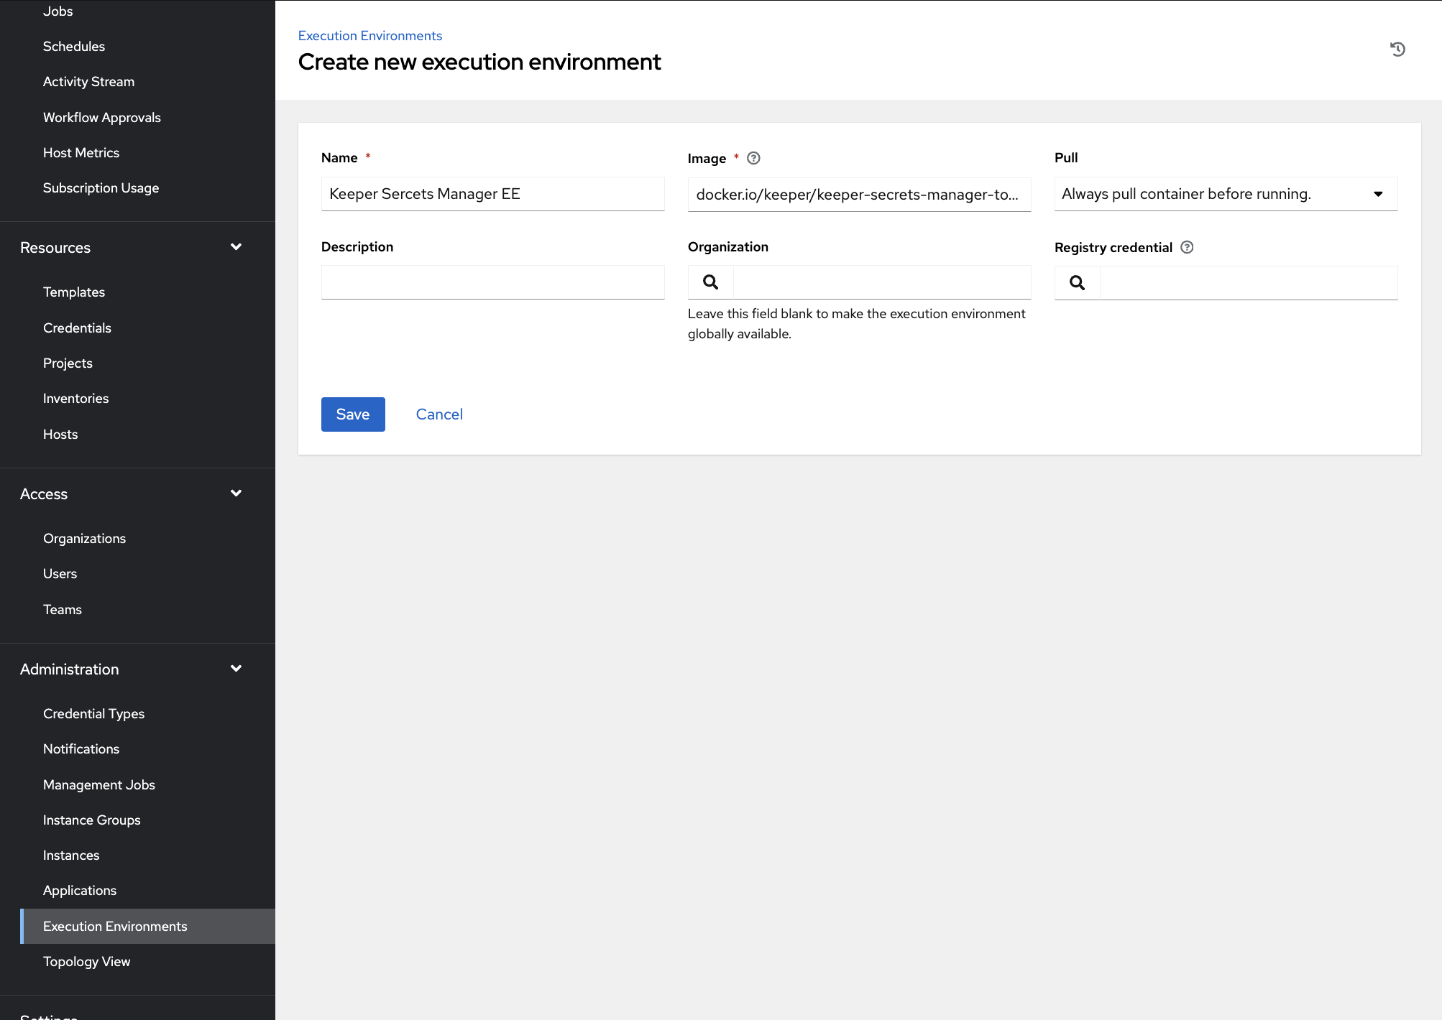Screen dimensions: 1442x1020
Task: Focus the Image path input field
Action: (858, 195)
